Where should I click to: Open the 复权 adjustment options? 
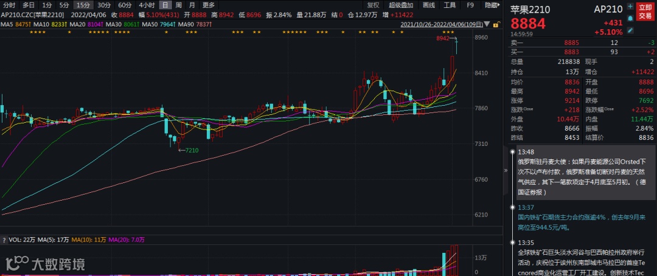pos(373,5)
